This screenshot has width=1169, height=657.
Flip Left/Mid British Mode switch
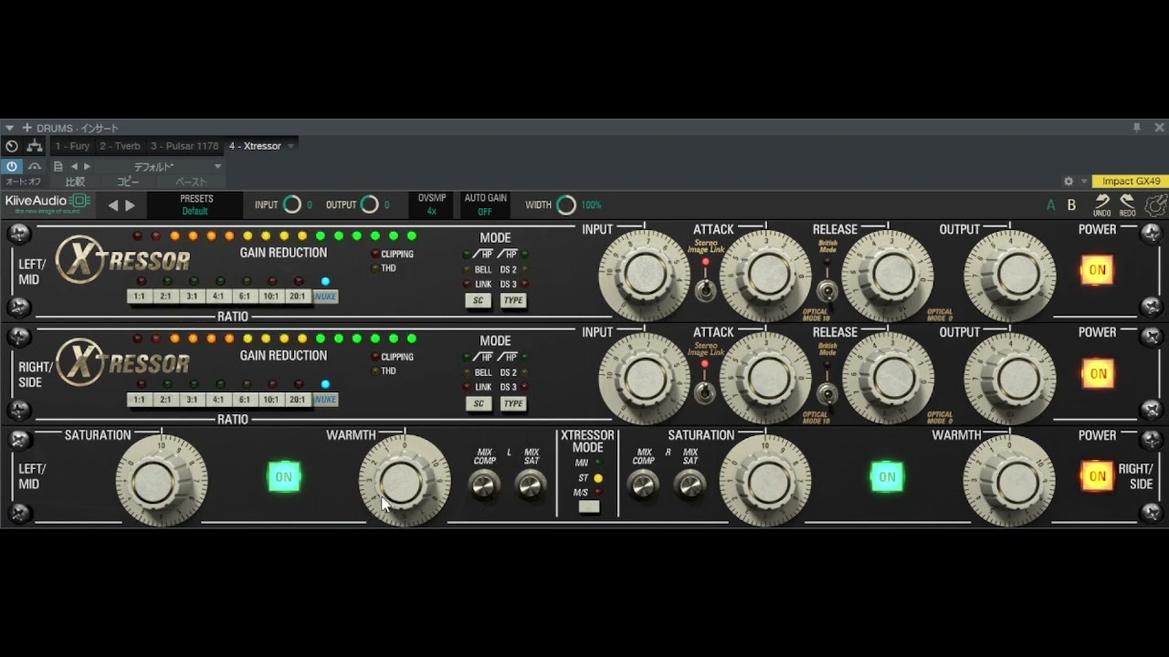pyautogui.click(x=827, y=290)
